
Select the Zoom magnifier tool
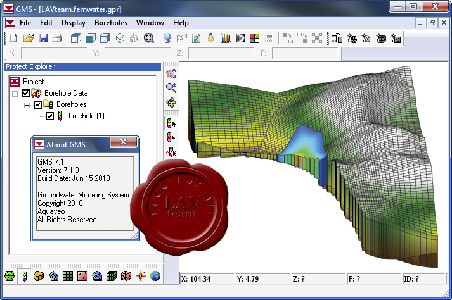pyautogui.click(x=171, y=87)
